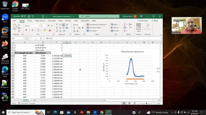This screenshot has height=115, width=206.
Task: Toggle Center alignment in Alignment group
Action: tap(60, 28)
